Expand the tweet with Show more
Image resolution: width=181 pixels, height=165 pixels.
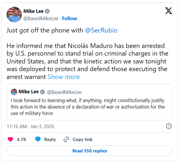coord(63,77)
